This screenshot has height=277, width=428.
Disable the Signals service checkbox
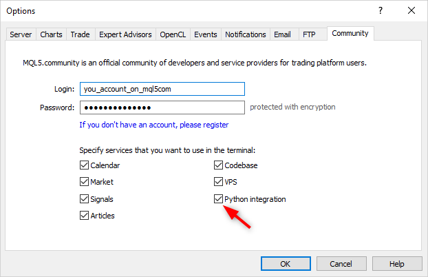click(85, 199)
